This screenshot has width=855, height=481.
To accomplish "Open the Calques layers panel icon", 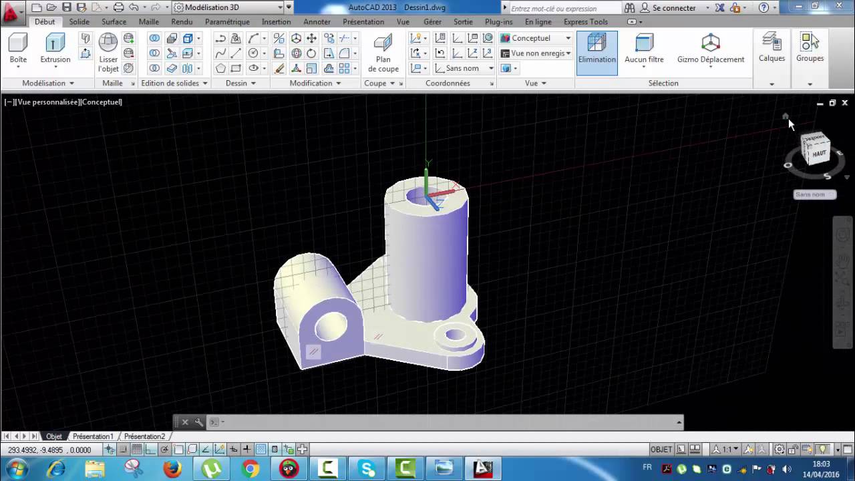I will [x=772, y=42].
